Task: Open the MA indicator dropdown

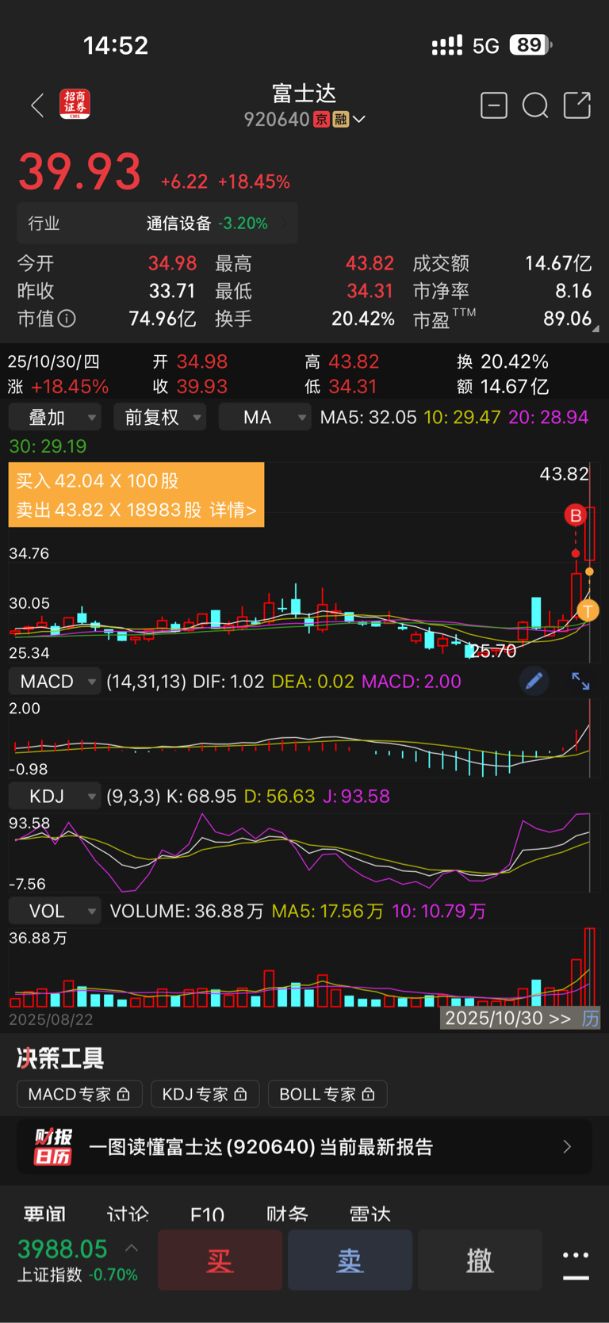Action: point(265,417)
